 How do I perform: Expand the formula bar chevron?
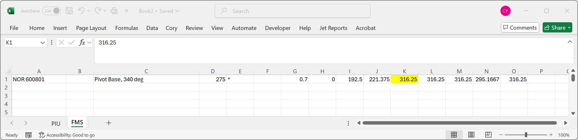pyautogui.click(x=570, y=42)
